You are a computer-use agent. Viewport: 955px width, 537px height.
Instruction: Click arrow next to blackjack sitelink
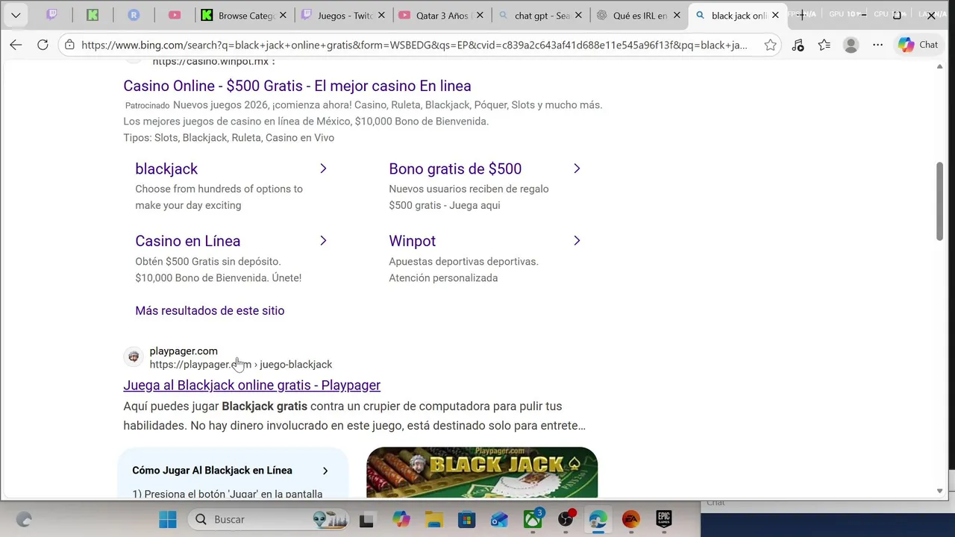coord(323,169)
